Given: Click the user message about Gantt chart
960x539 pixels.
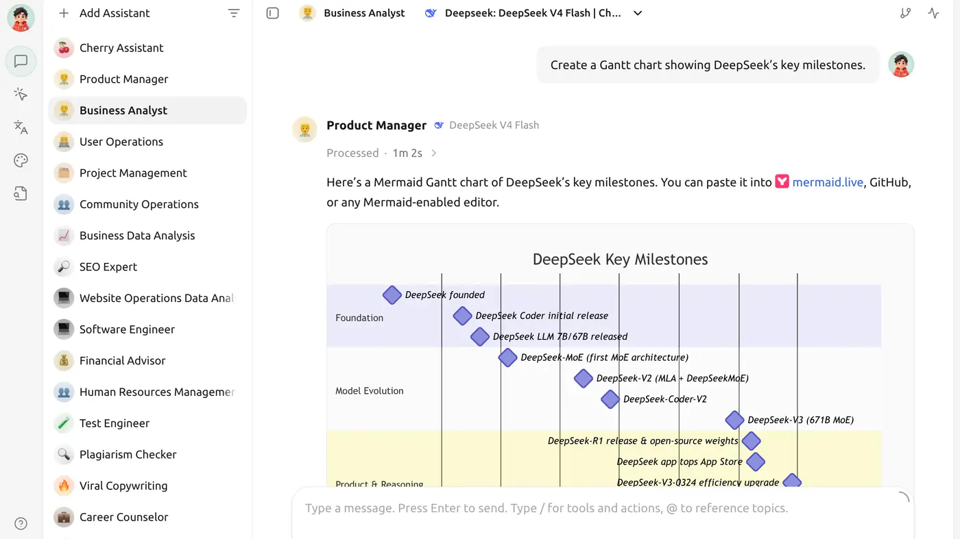Looking at the screenshot, I should tap(708, 65).
